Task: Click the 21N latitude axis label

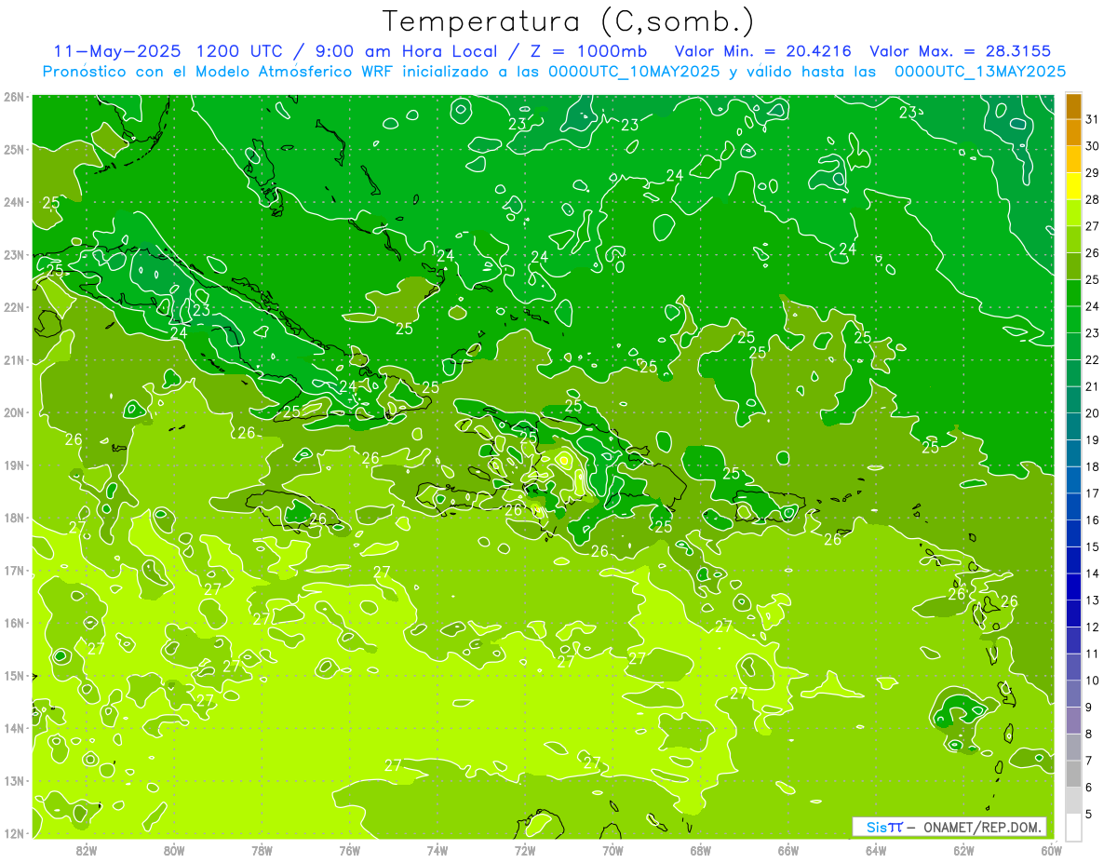Action: tap(14, 360)
